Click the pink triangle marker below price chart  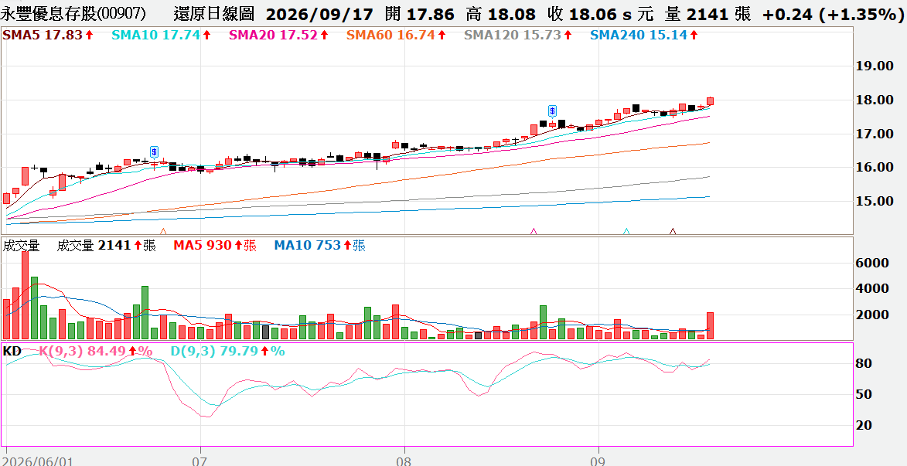point(534,231)
